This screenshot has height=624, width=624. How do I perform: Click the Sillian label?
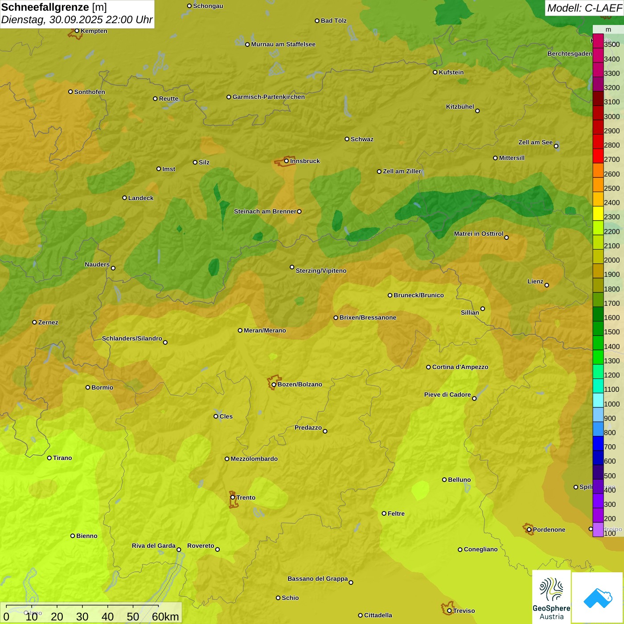click(x=470, y=312)
